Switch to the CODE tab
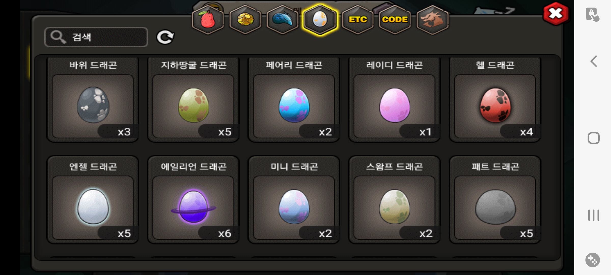Screen dimensions: 611x275 coord(395,20)
